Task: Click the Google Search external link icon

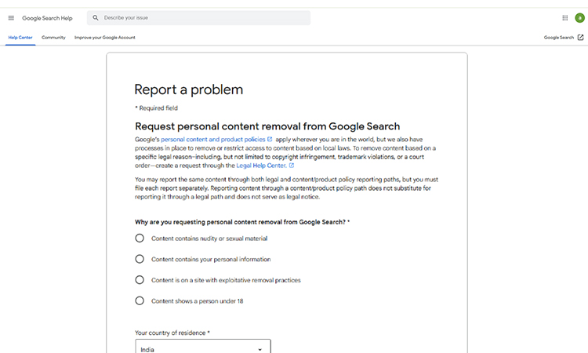Action: click(x=580, y=37)
